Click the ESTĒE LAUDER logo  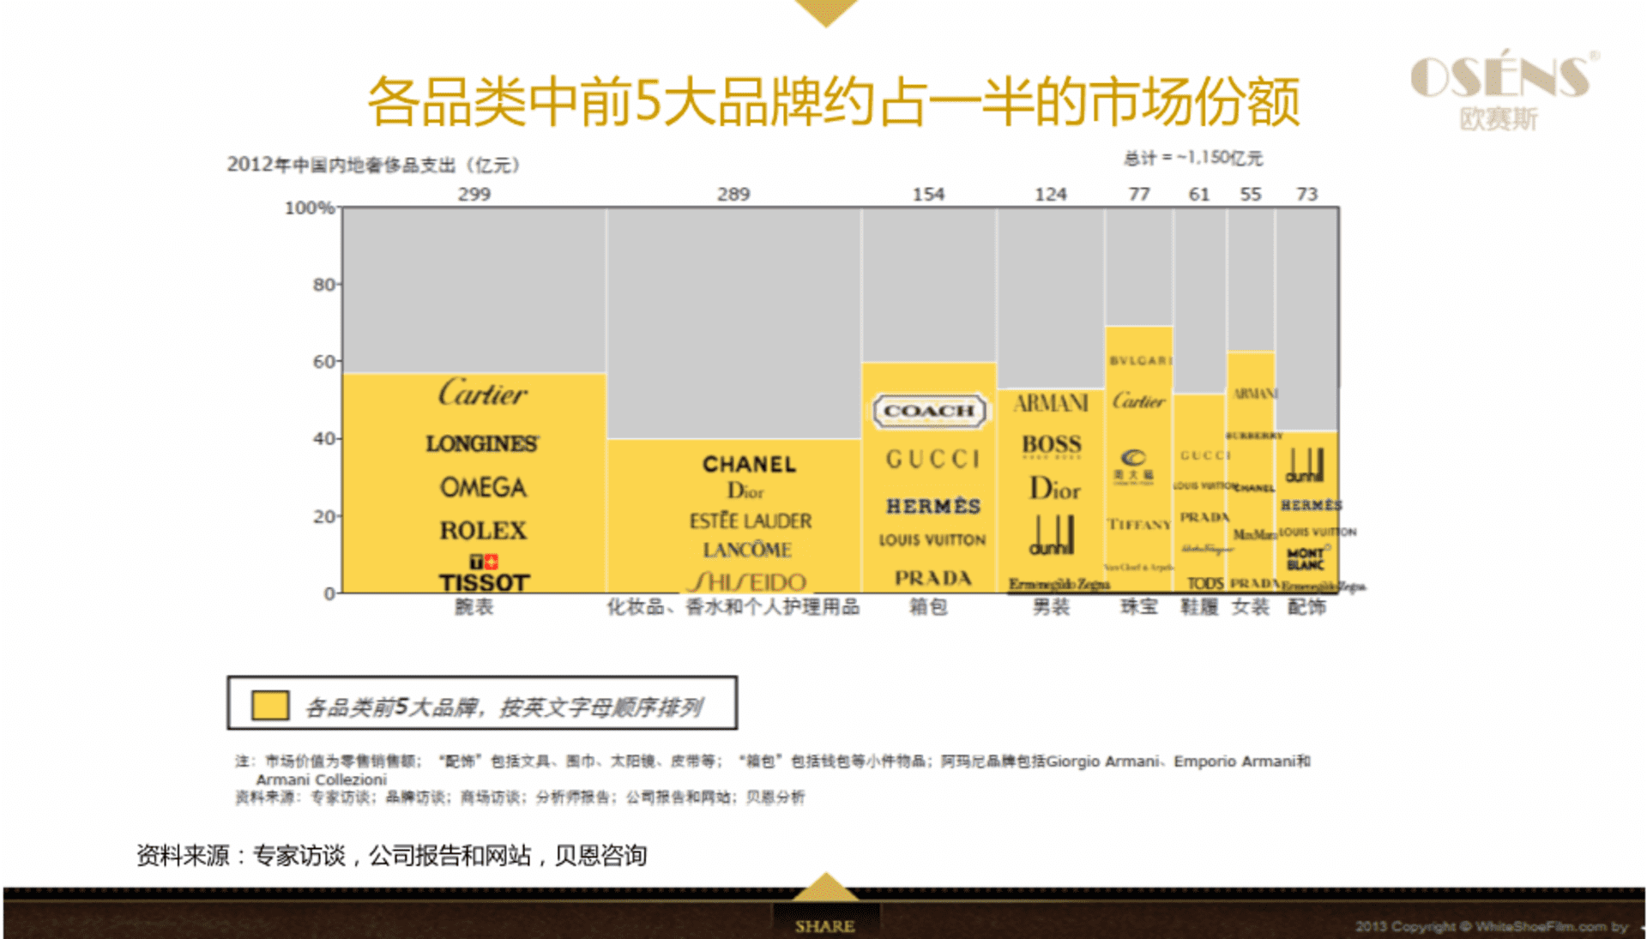(750, 521)
